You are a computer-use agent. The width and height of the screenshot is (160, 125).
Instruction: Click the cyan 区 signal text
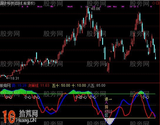point(107,115)
